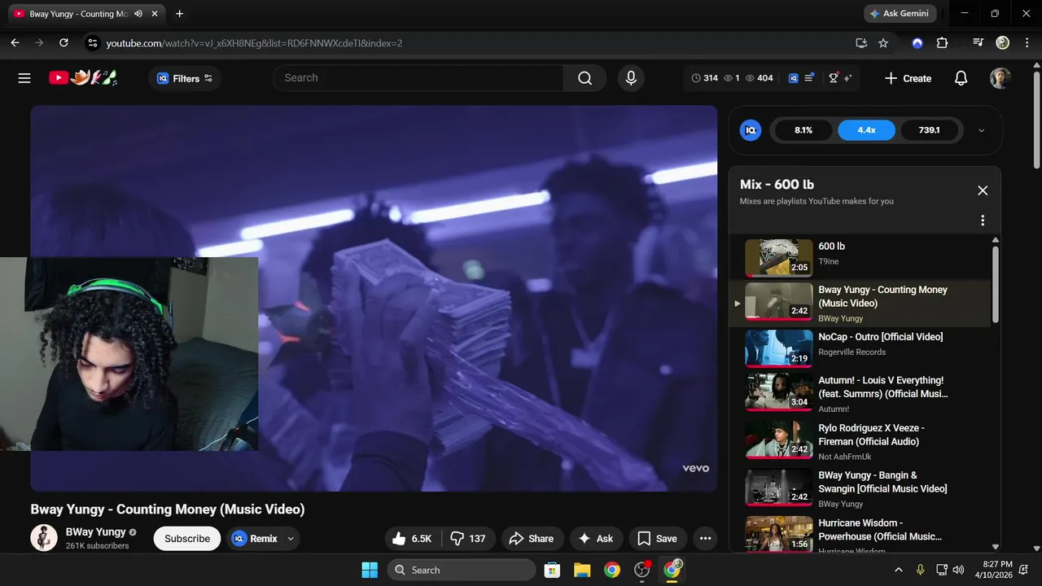1042x586 pixels.
Task: Expand the vidIQ score panel chevron
Action: click(x=981, y=130)
